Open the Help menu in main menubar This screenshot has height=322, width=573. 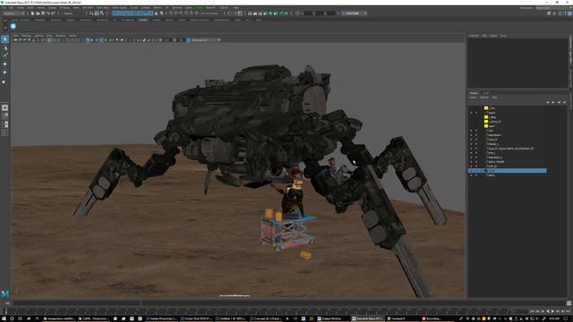[235, 8]
